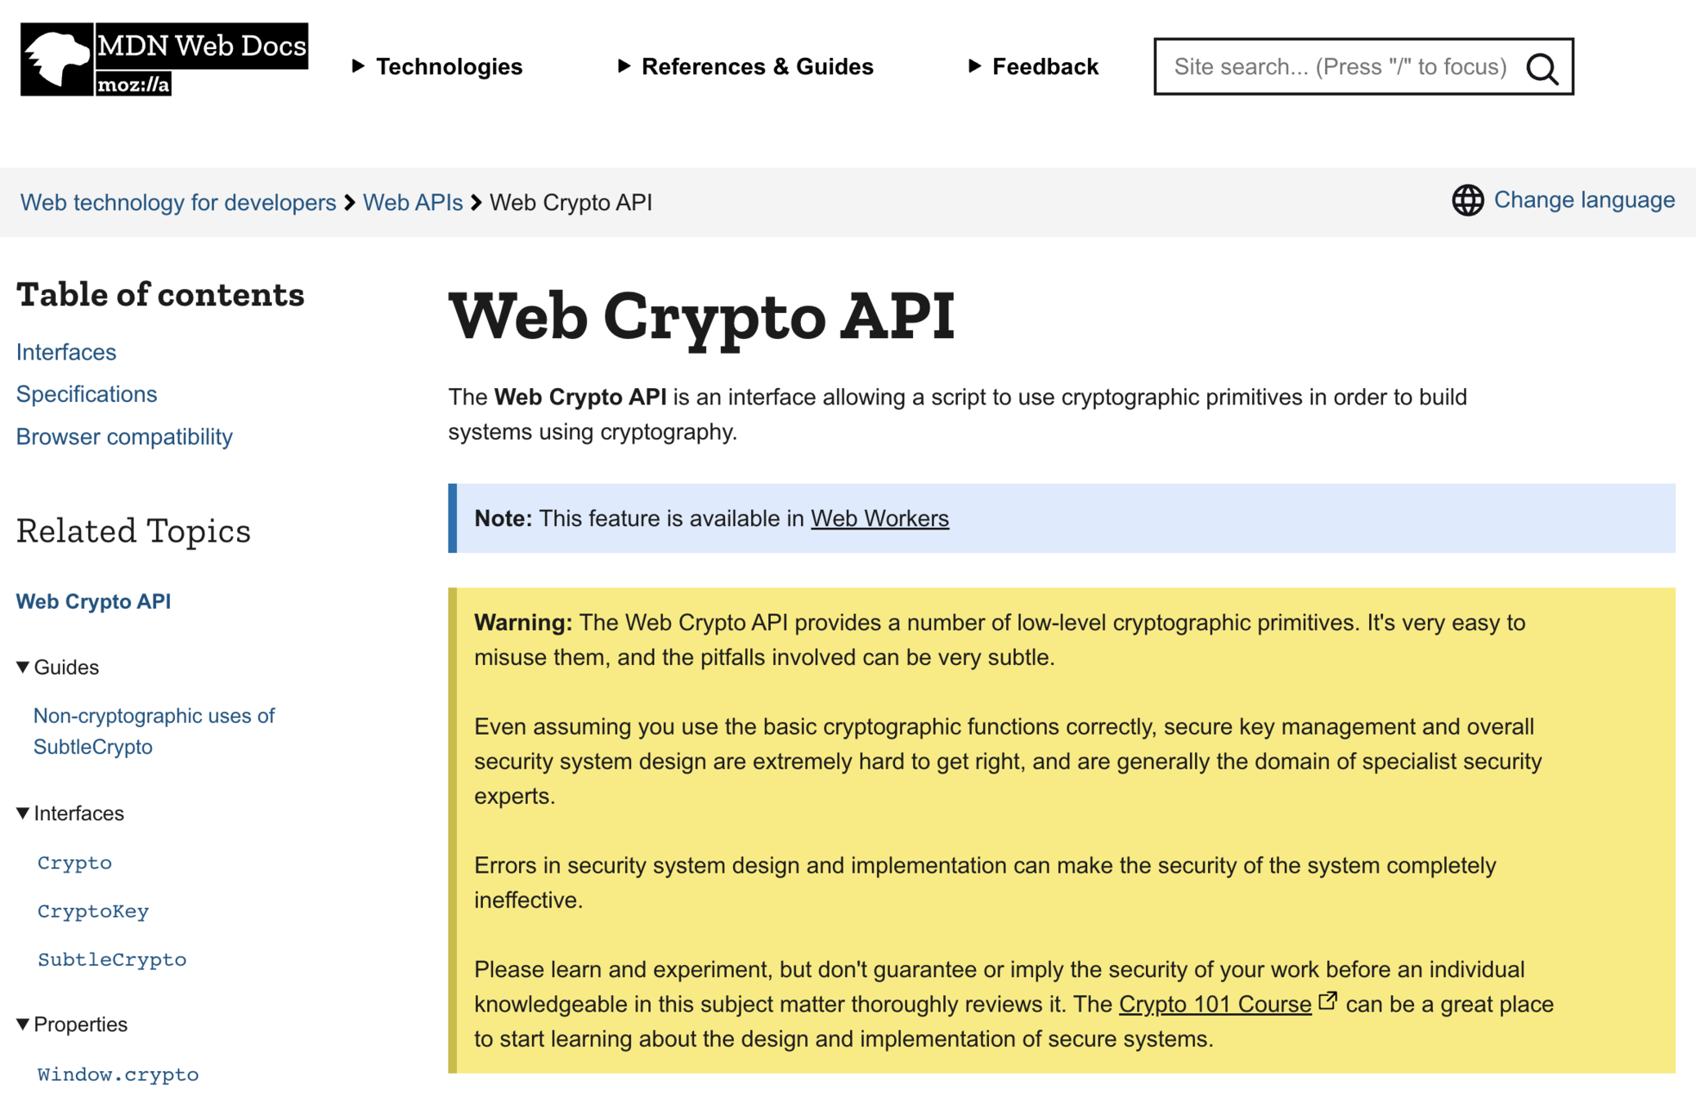Click the globe language icon

click(1467, 200)
